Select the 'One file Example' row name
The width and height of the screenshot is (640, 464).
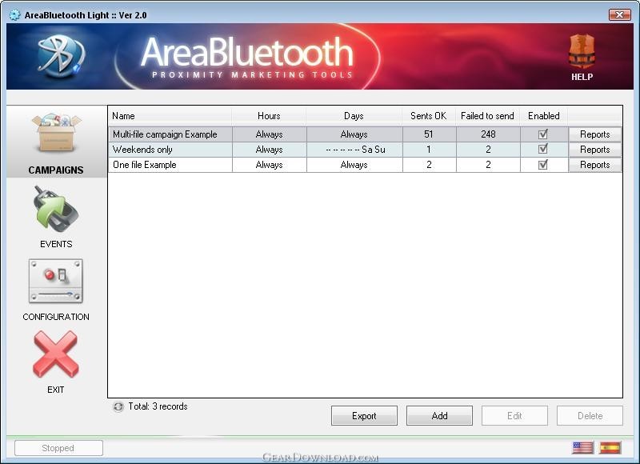point(145,165)
